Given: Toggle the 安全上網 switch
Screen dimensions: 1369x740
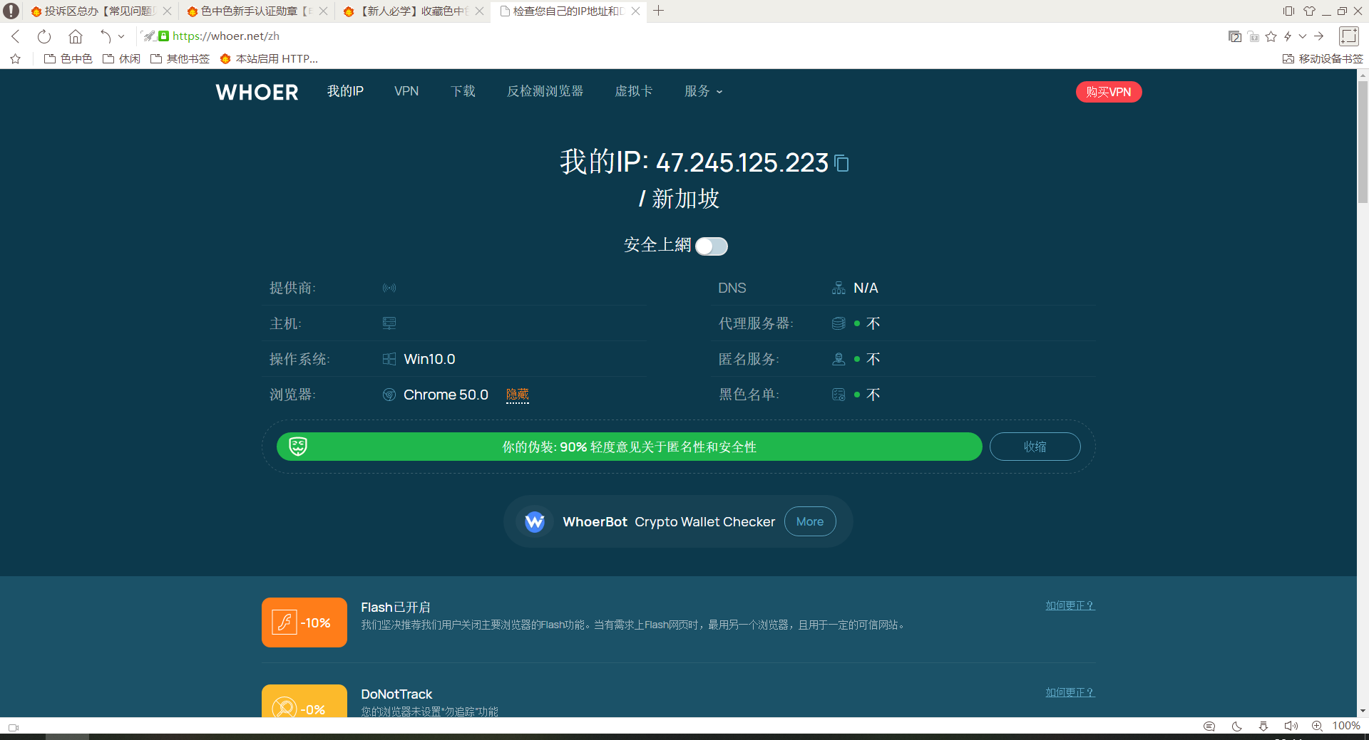Looking at the screenshot, I should coord(712,246).
